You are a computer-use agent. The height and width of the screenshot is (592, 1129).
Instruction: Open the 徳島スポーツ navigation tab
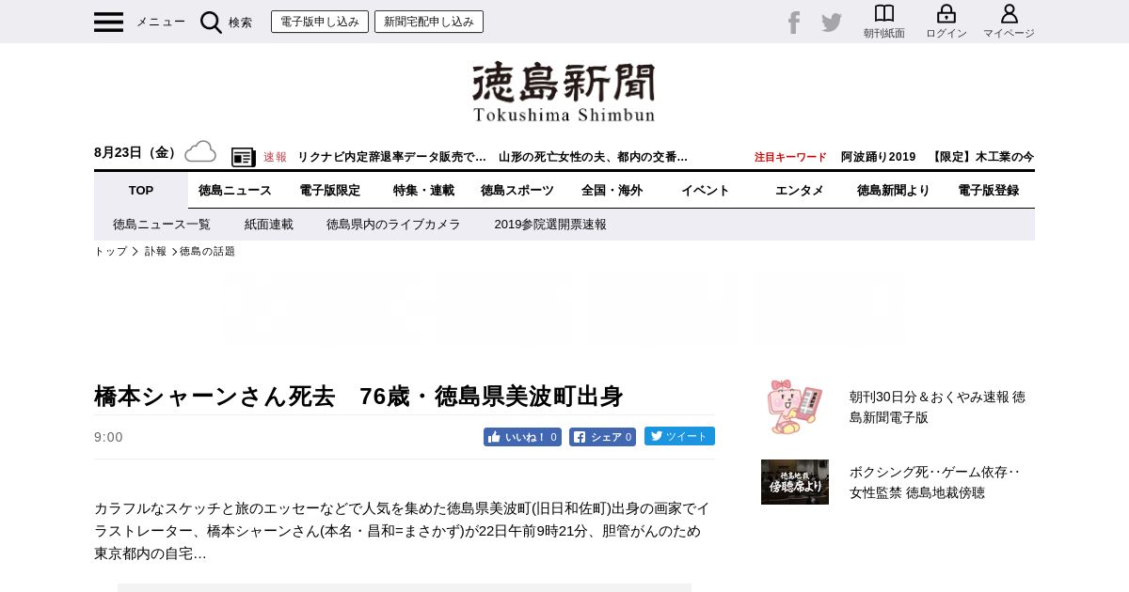tap(517, 190)
